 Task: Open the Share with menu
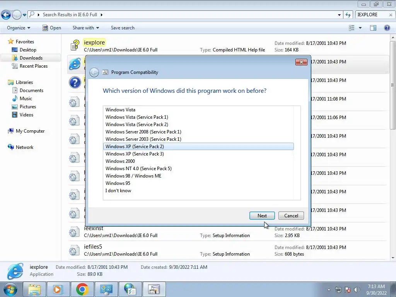pos(85,28)
